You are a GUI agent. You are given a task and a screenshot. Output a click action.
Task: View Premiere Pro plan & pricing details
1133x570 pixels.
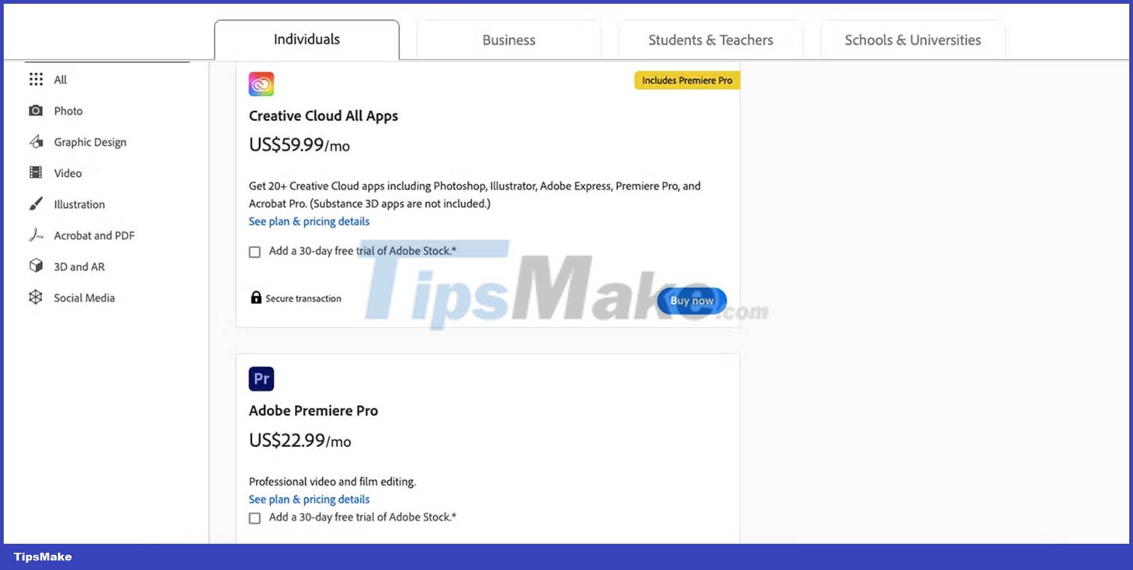pos(309,499)
